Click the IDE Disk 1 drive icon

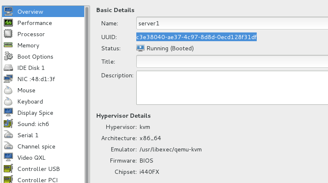(8, 68)
